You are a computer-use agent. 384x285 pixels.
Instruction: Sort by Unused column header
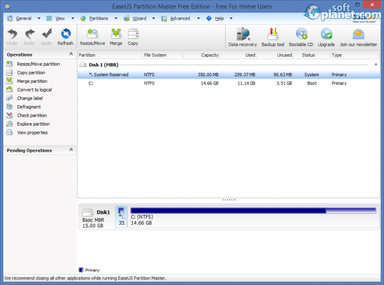(275, 55)
